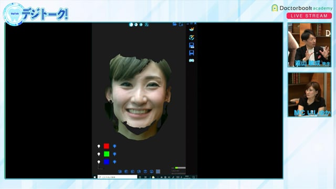Click the Doctorbook academy logo
The image size is (336, 189).
tap(302, 8)
